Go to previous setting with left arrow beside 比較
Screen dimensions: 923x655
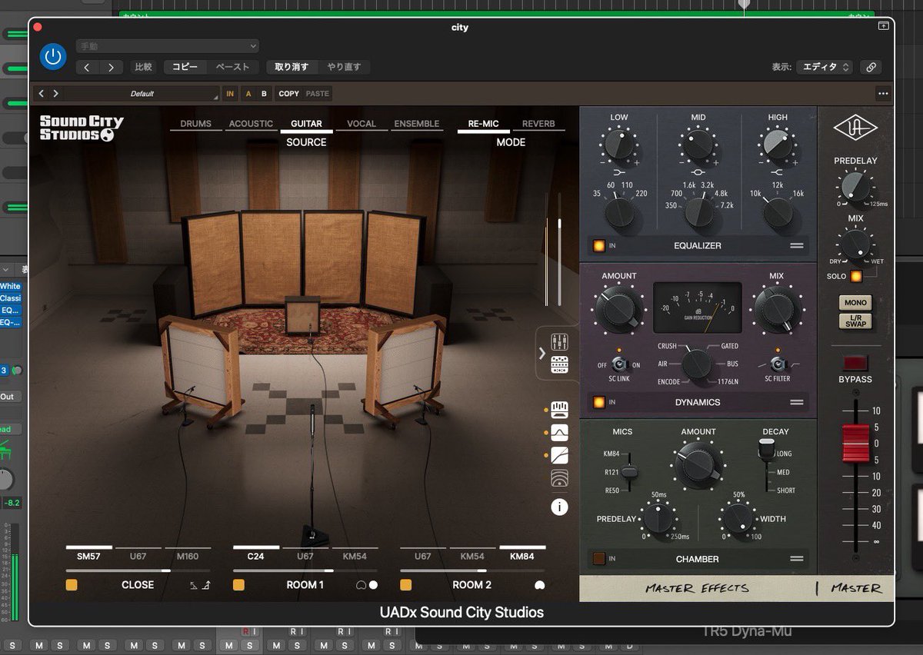click(87, 67)
